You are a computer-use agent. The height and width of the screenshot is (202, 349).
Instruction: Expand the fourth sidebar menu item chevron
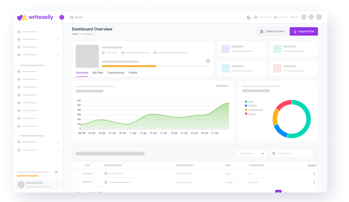pyautogui.click(x=58, y=55)
